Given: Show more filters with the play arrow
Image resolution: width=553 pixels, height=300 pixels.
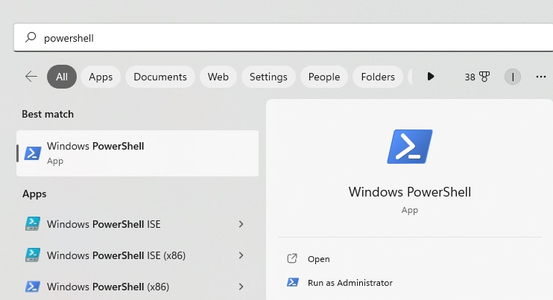Looking at the screenshot, I should pos(431,77).
